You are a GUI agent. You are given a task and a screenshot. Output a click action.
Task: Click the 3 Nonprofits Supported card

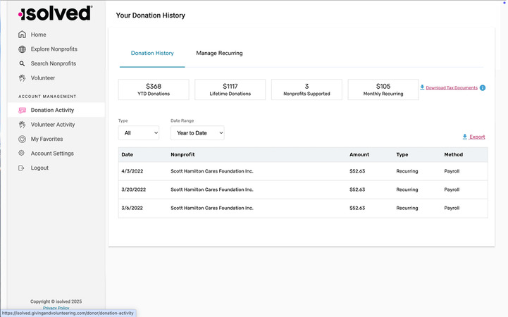click(306, 89)
